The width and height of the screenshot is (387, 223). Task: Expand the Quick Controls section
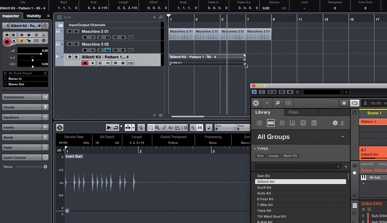click(x=25, y=158)
